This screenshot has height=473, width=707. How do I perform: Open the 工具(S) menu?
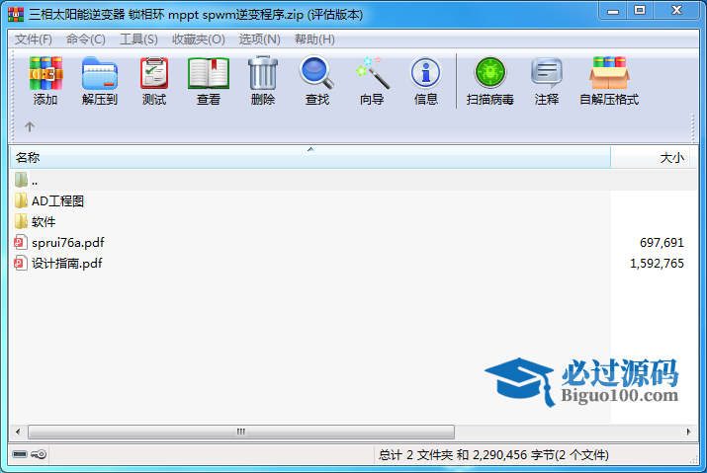click(x=138, y=39)
